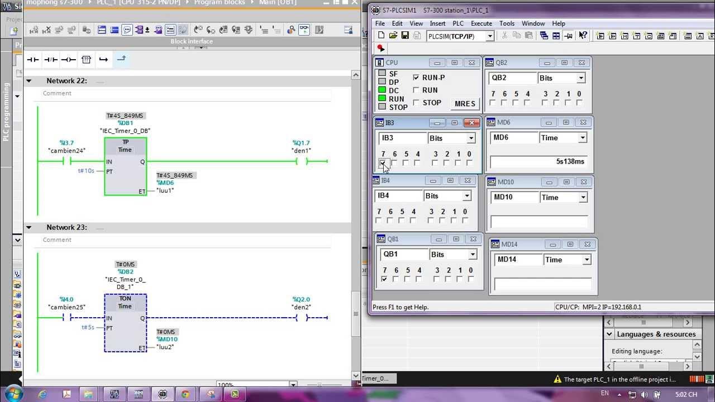Select the open branch tool
The image size is (715, 402).
click(x=103, y=59)
